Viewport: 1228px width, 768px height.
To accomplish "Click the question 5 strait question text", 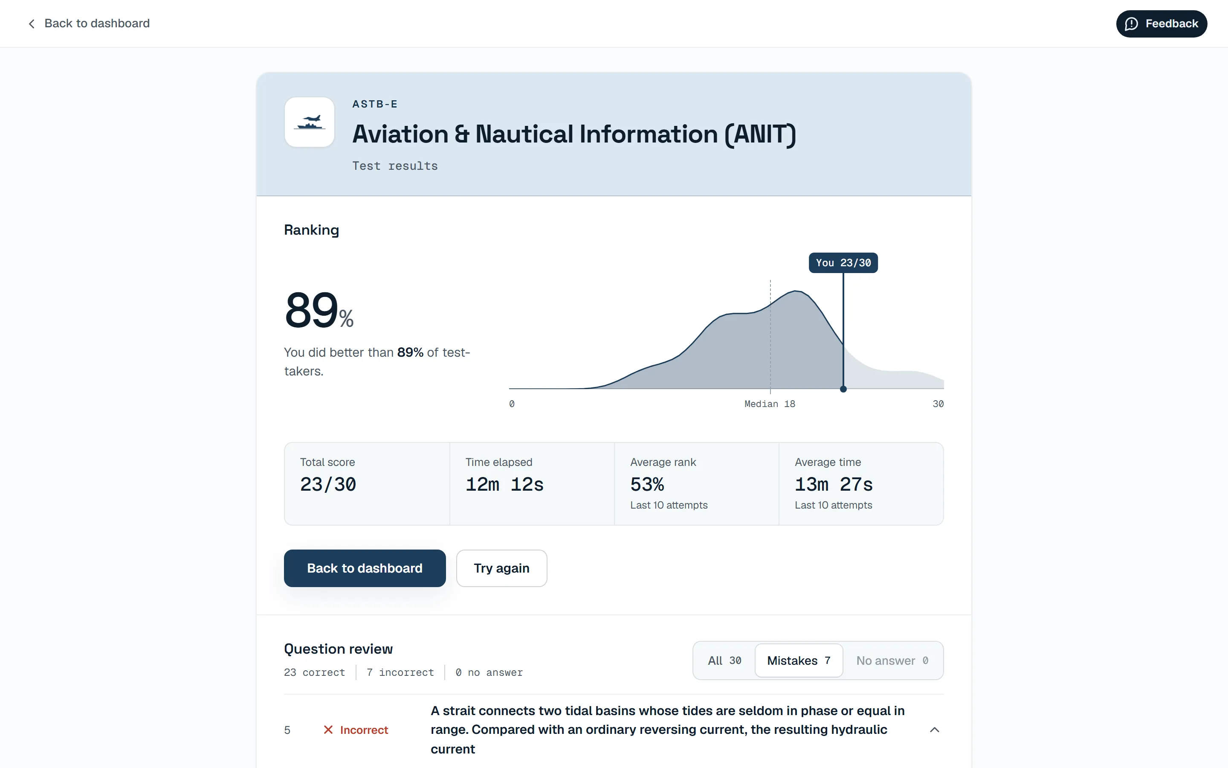I will [668, 730].
